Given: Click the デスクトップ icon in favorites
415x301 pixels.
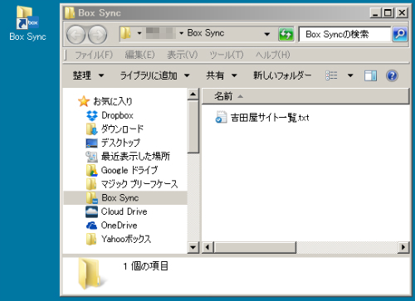Looking at the screenshot, I should (91, 143).
